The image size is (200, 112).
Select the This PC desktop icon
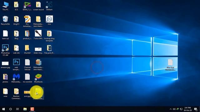point(5,6)
